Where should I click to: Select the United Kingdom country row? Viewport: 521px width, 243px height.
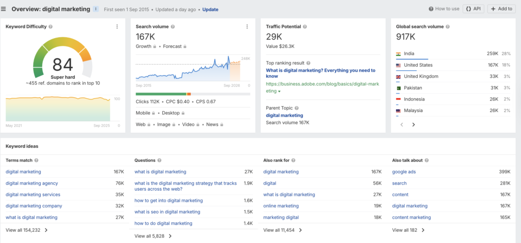click(x=453, y=77)
